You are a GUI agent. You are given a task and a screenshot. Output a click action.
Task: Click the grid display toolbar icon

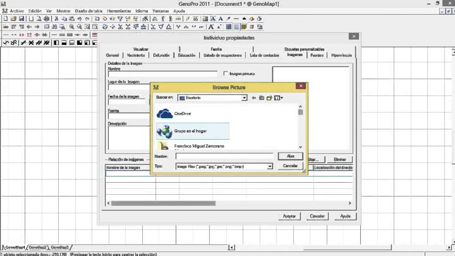pyautogui.click(x=236, y=27)
